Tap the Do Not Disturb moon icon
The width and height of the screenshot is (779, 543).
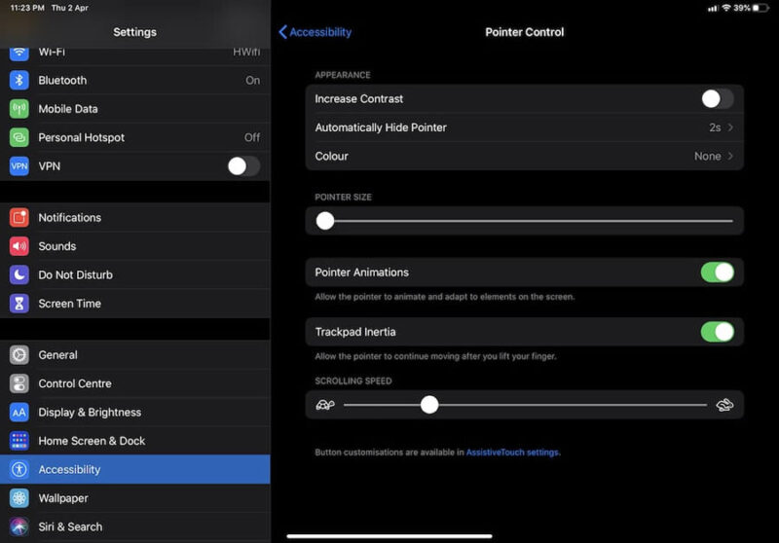click(x=19, y=275)
